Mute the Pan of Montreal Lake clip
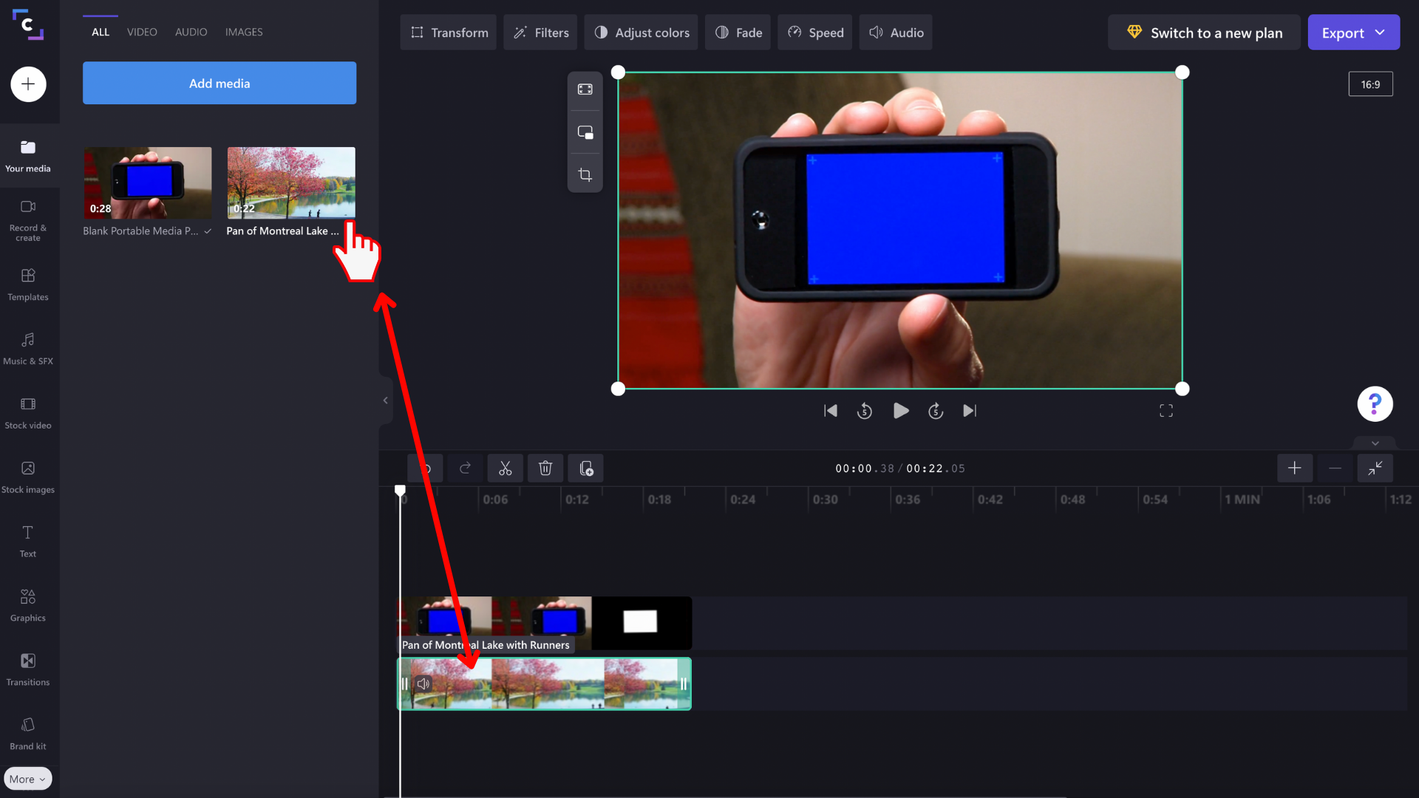 pos(424,683)
